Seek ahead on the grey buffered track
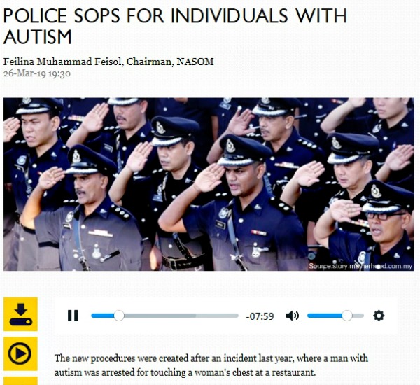420x385 pixels. (x=161, y=316)
